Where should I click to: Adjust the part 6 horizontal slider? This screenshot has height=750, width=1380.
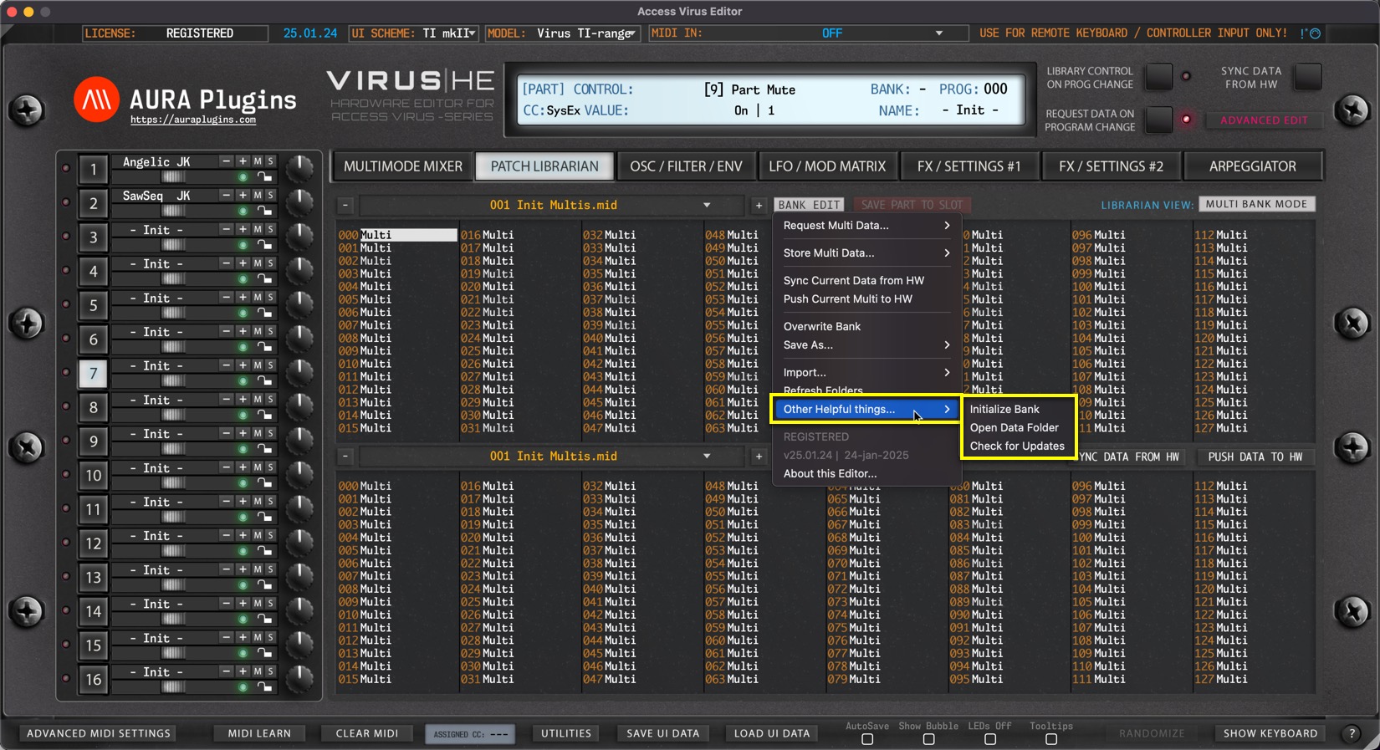(173, 348)
